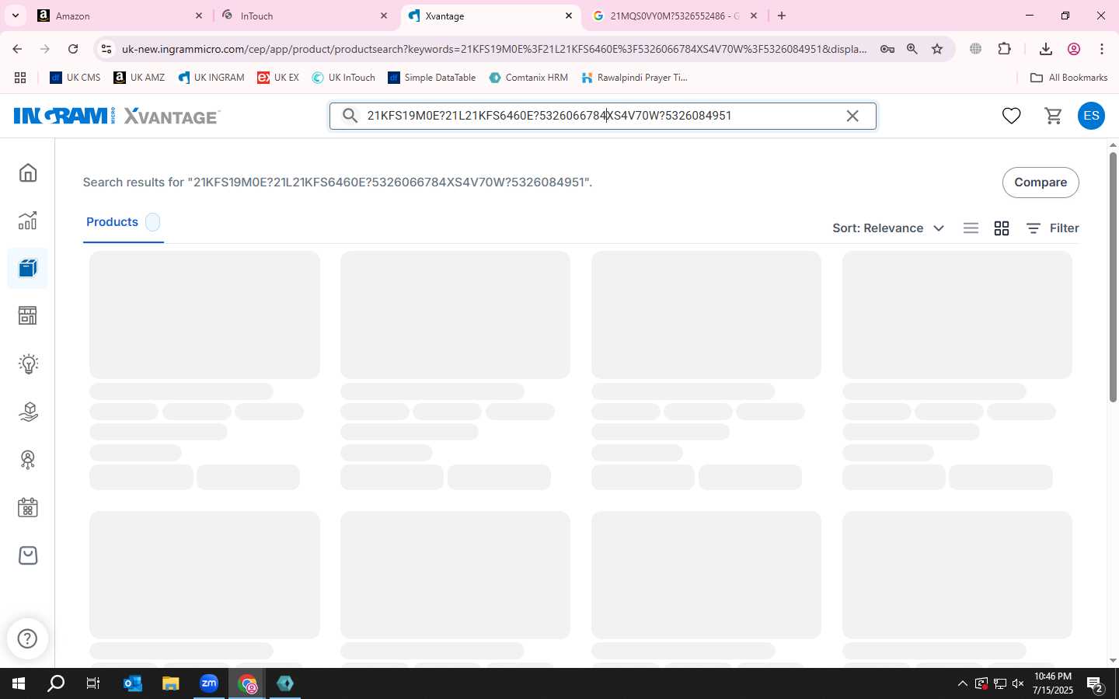Open the services hand-box sidebar icon
The height and width of the screenshot is (699, 1119).
[x=28, y=412]
